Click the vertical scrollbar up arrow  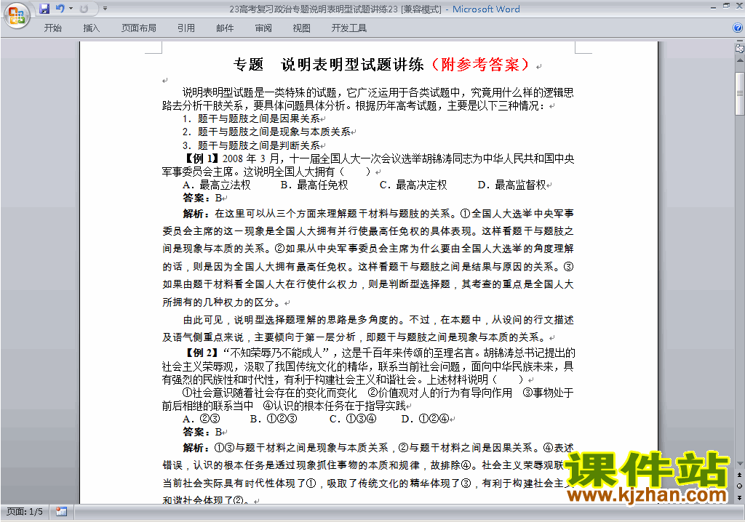point(739,60)
